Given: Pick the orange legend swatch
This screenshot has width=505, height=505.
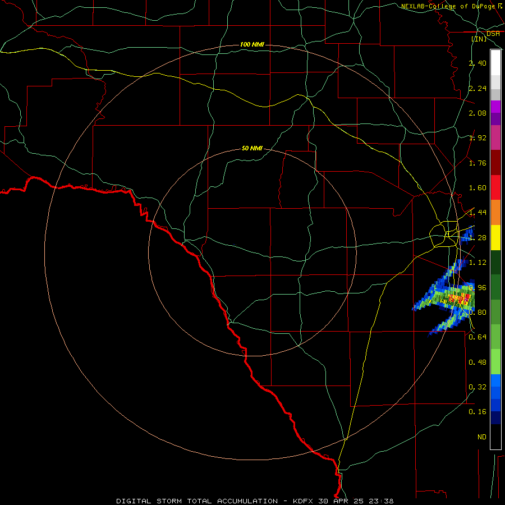Looking at the screenshot, I should (x=495, y=213).
